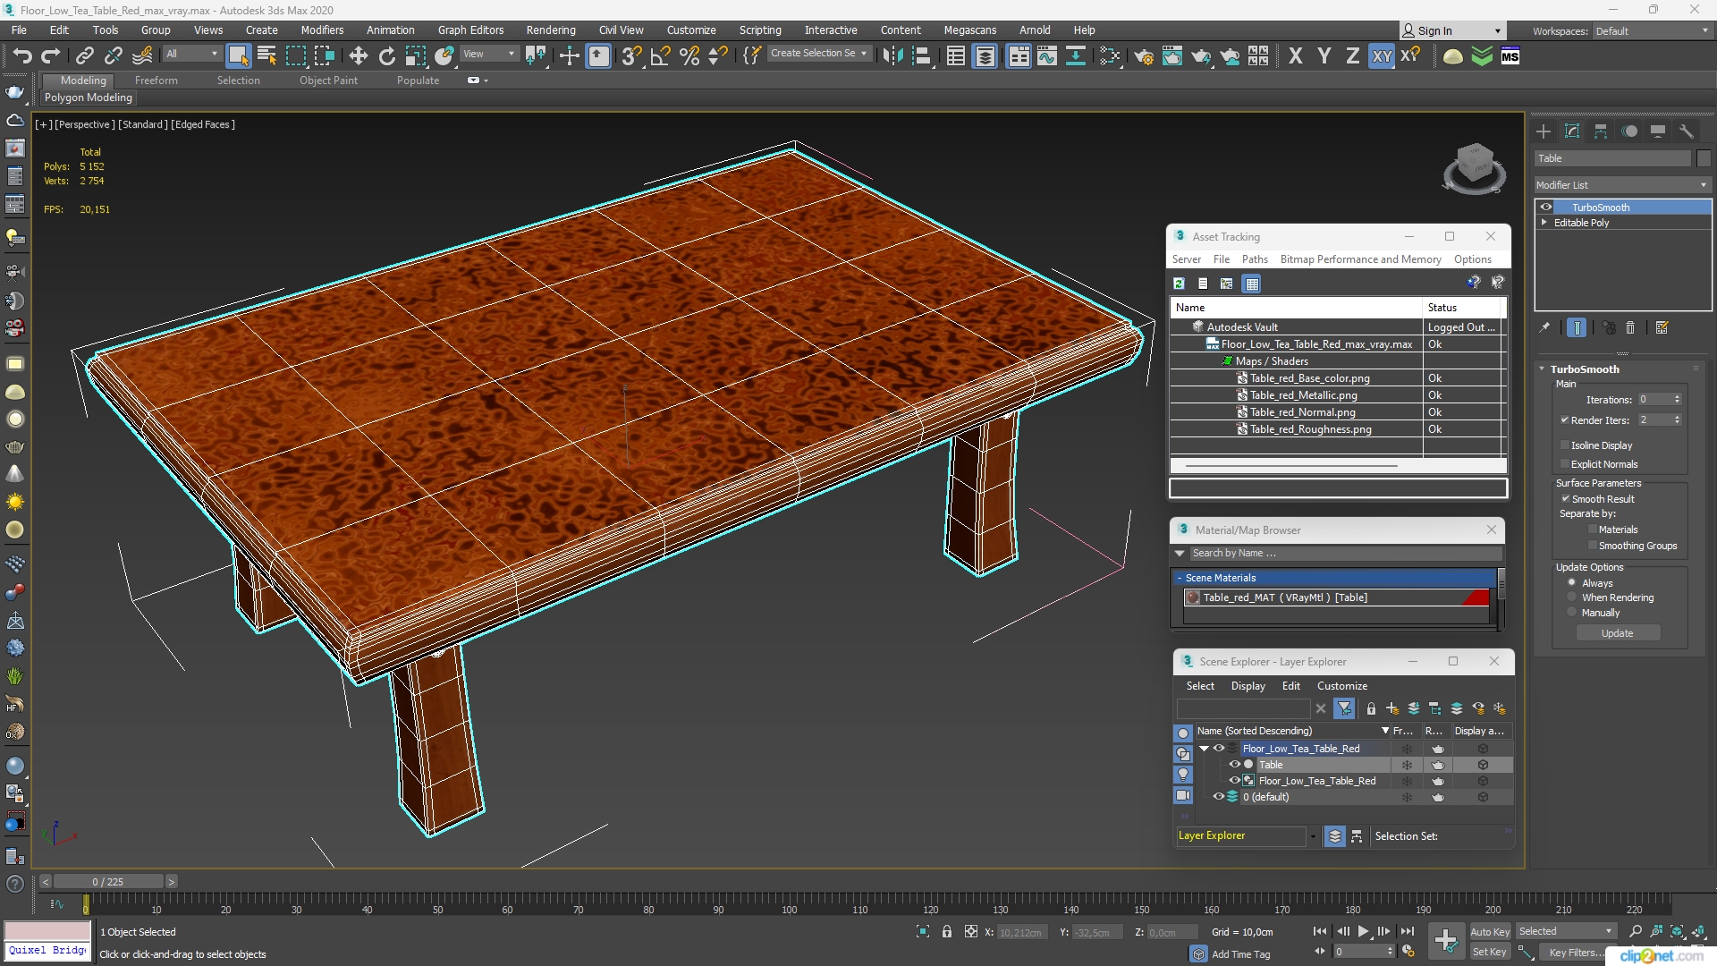
Task: Collapse the Floor_Low_Tea_Table_Red layer tree
Action: [x=1204, y=749]
